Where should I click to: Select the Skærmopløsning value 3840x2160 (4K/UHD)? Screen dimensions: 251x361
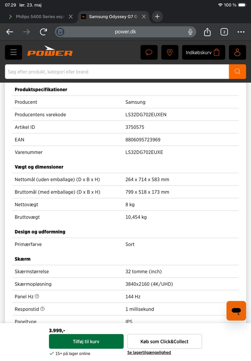[x=149, y=284]
